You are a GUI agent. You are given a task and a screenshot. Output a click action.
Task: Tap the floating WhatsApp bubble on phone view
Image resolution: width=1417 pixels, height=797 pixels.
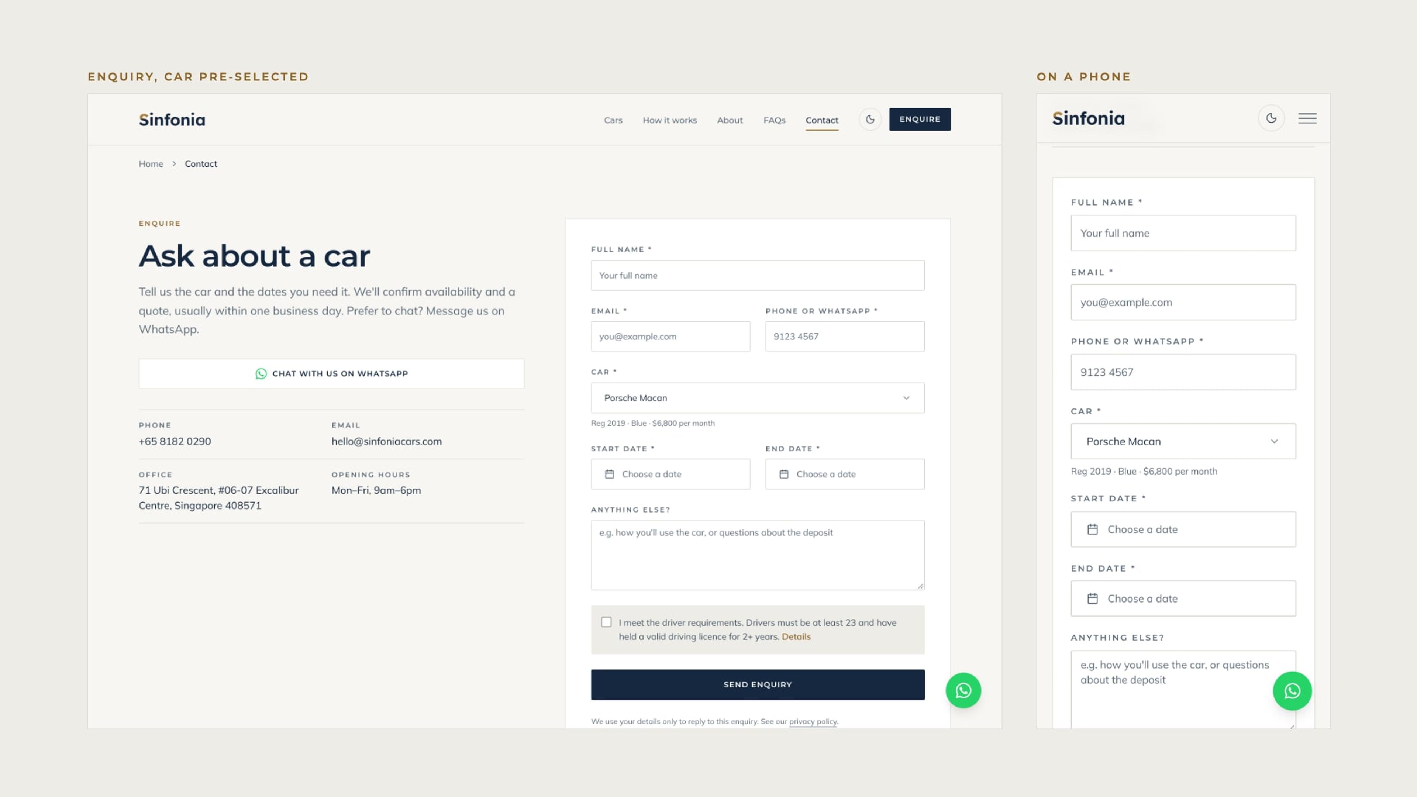(x=1292, y=691)
